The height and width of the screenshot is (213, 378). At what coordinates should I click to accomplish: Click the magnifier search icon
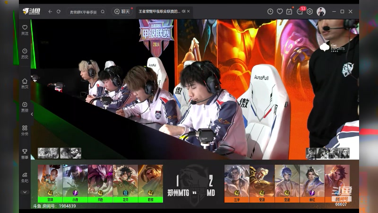click(x=103, y=11)
